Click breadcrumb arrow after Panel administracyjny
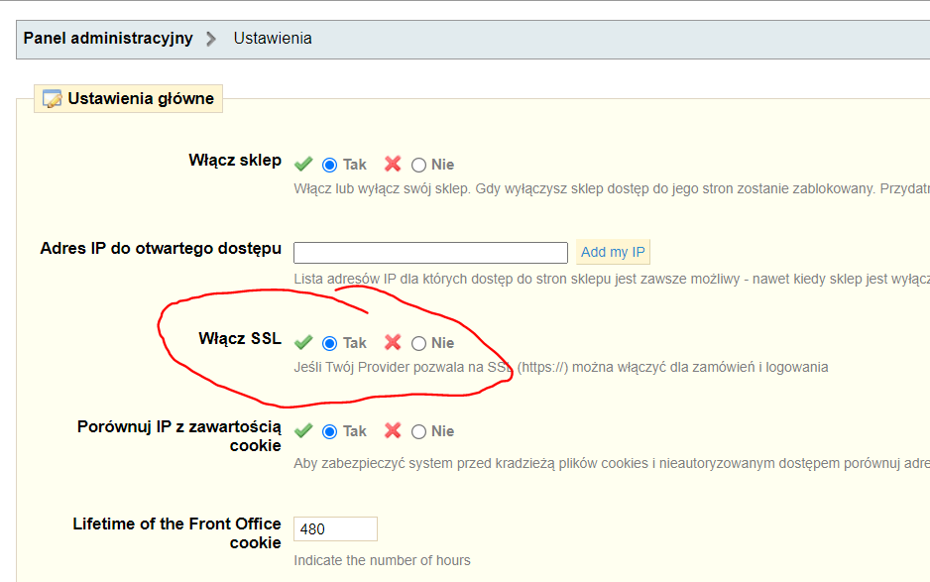Screen dimensions: 930x582 click(211, 39)
